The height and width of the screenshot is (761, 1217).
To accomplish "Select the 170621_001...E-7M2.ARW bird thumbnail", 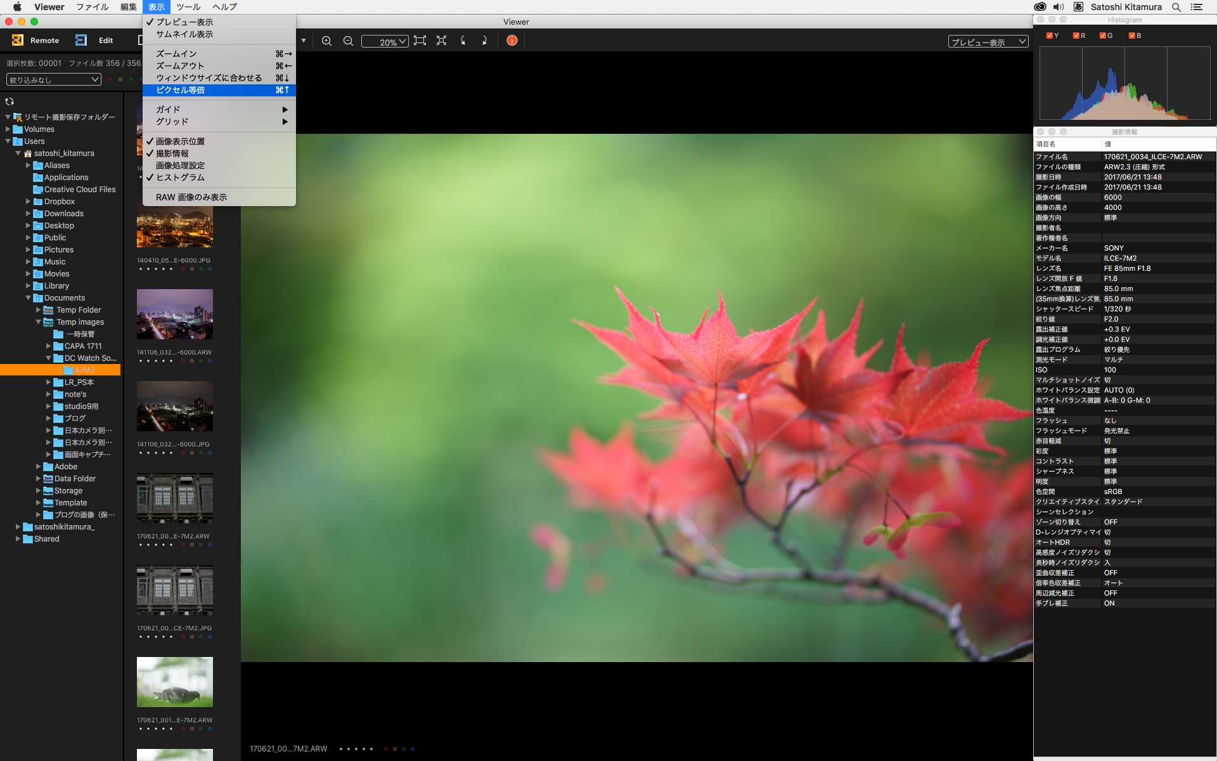I will [175, 682].
